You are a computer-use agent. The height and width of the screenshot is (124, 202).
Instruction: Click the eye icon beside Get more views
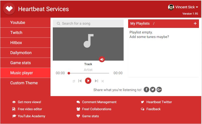pyautogui.click(x=14, y=102)
